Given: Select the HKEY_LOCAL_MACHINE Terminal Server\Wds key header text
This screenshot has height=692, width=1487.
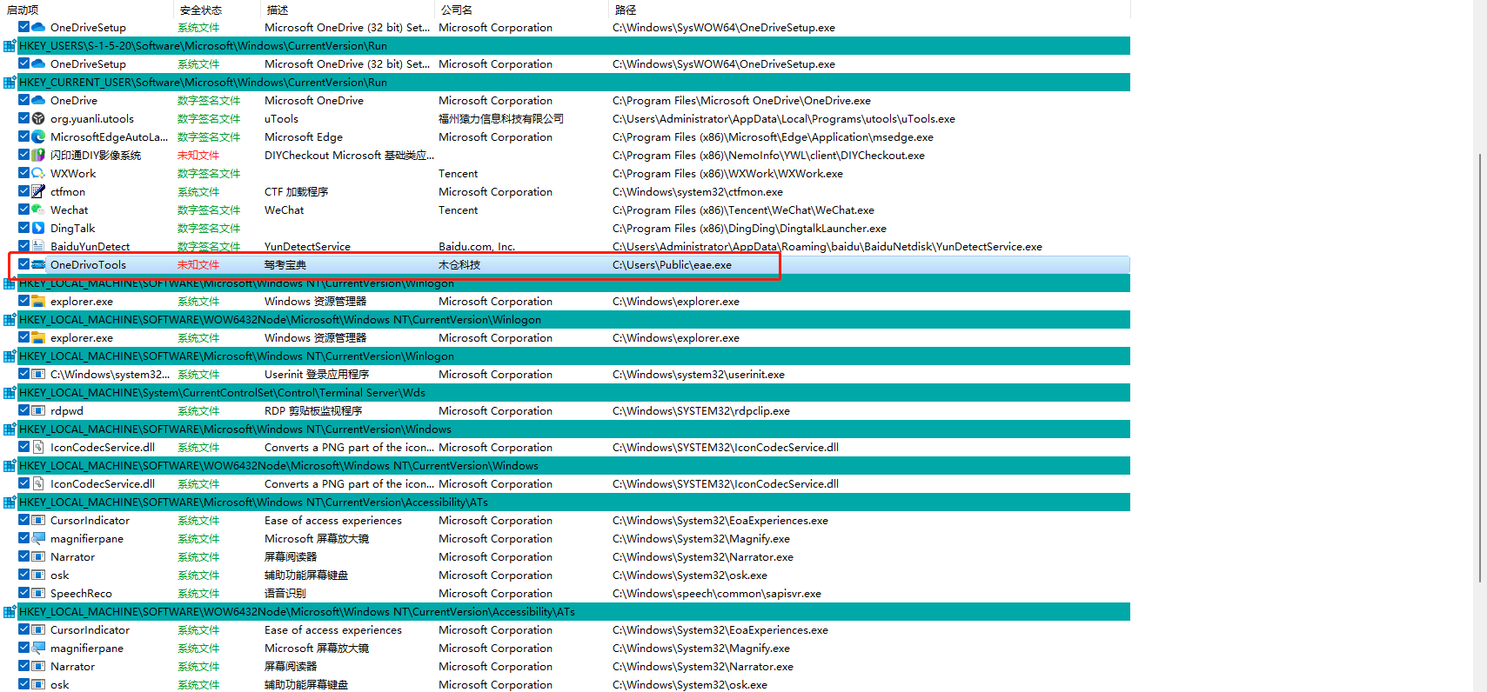Looking at the screenshot, I should [222, 393].
